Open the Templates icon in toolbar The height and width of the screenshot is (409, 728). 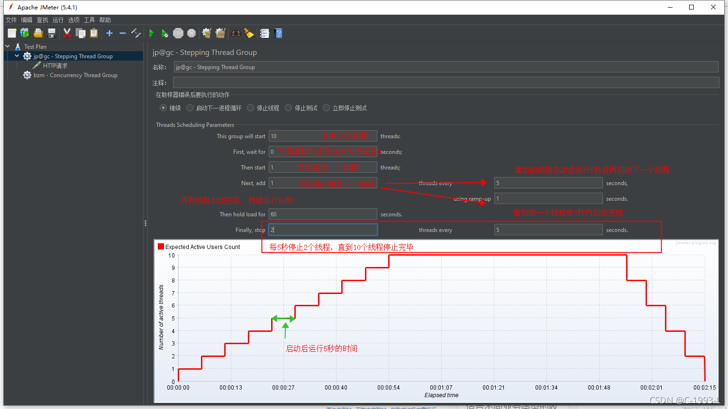25,33
